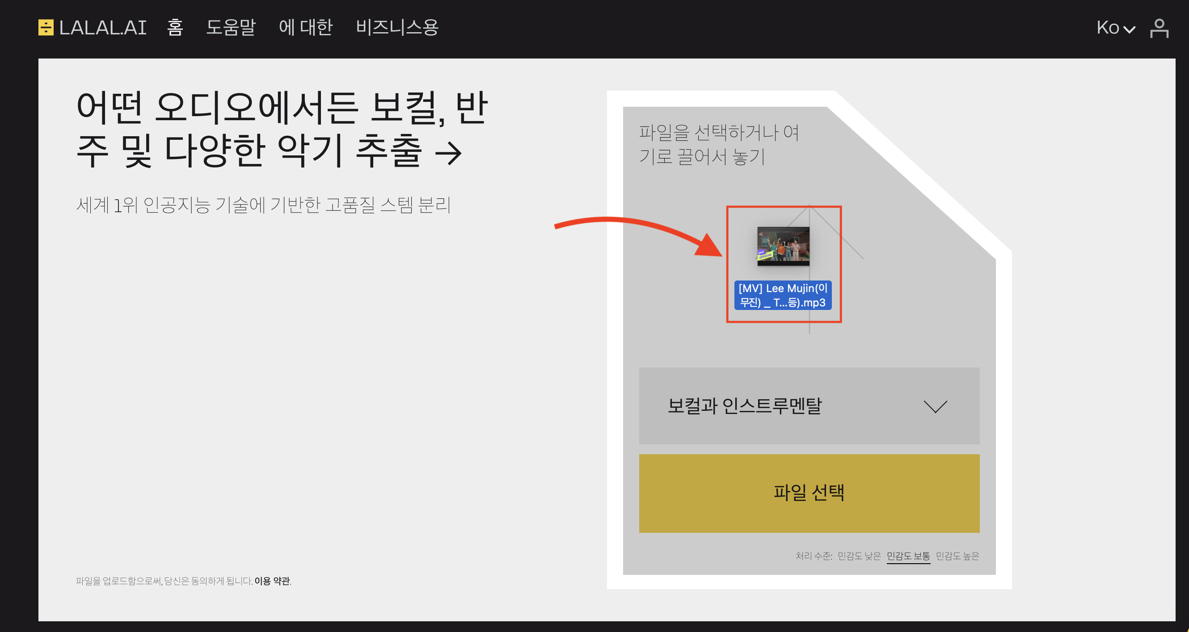Click the chevron beside Ko language

click(x=1130, y=30)
